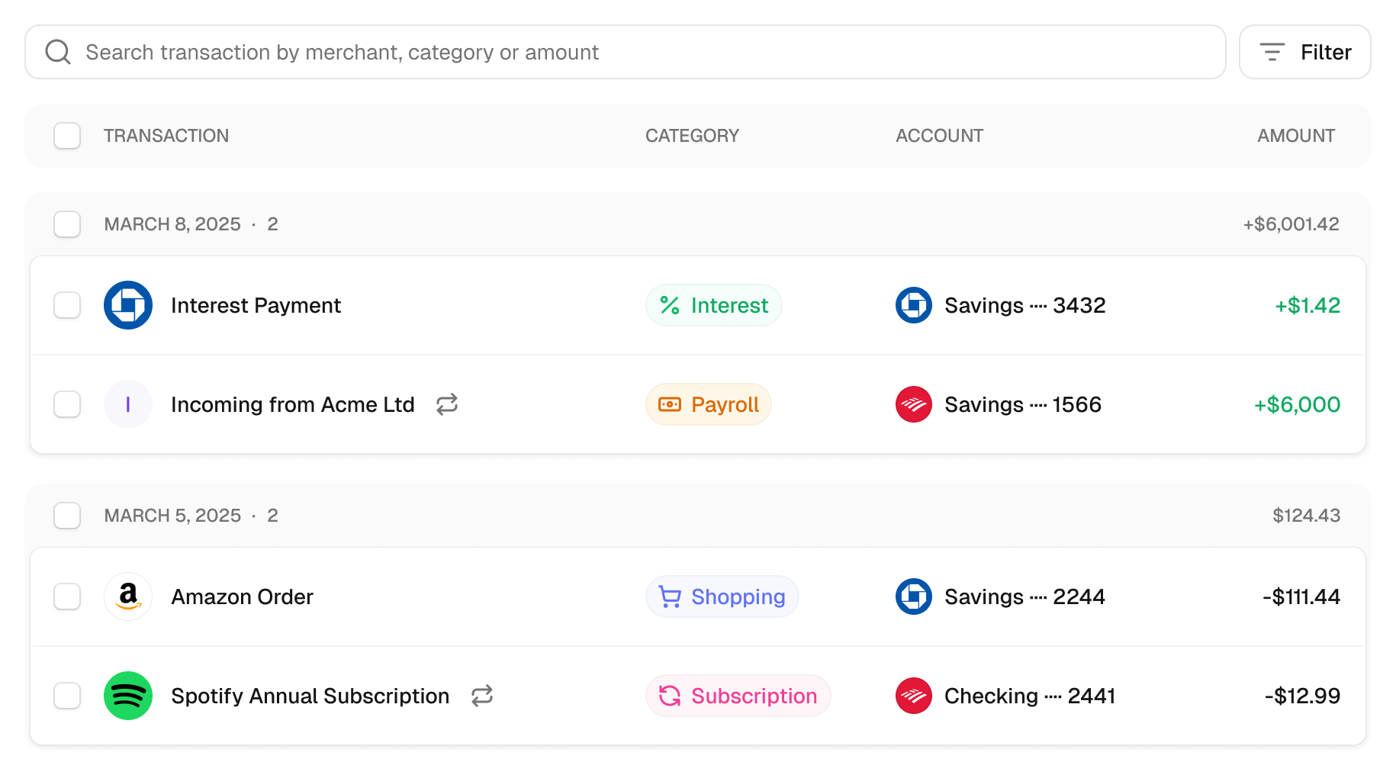Viewport: 1396px width, 775px height.
Task: Click the CATEGORY column header
Action: click(x=692, y=135)
